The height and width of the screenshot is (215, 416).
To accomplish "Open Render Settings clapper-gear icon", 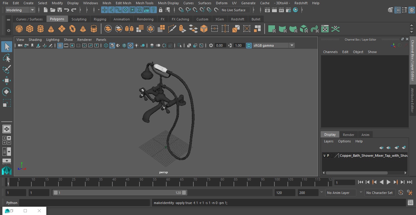I will tap(288, 10).
